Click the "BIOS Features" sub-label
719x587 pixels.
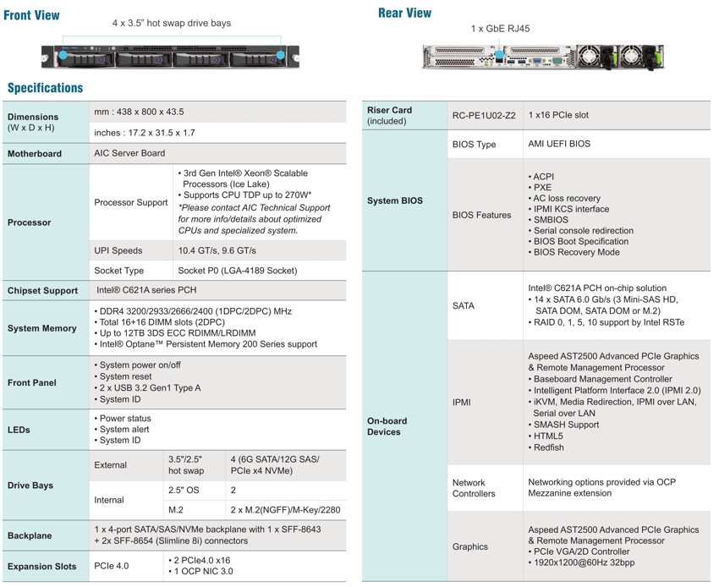coord(481,215)
